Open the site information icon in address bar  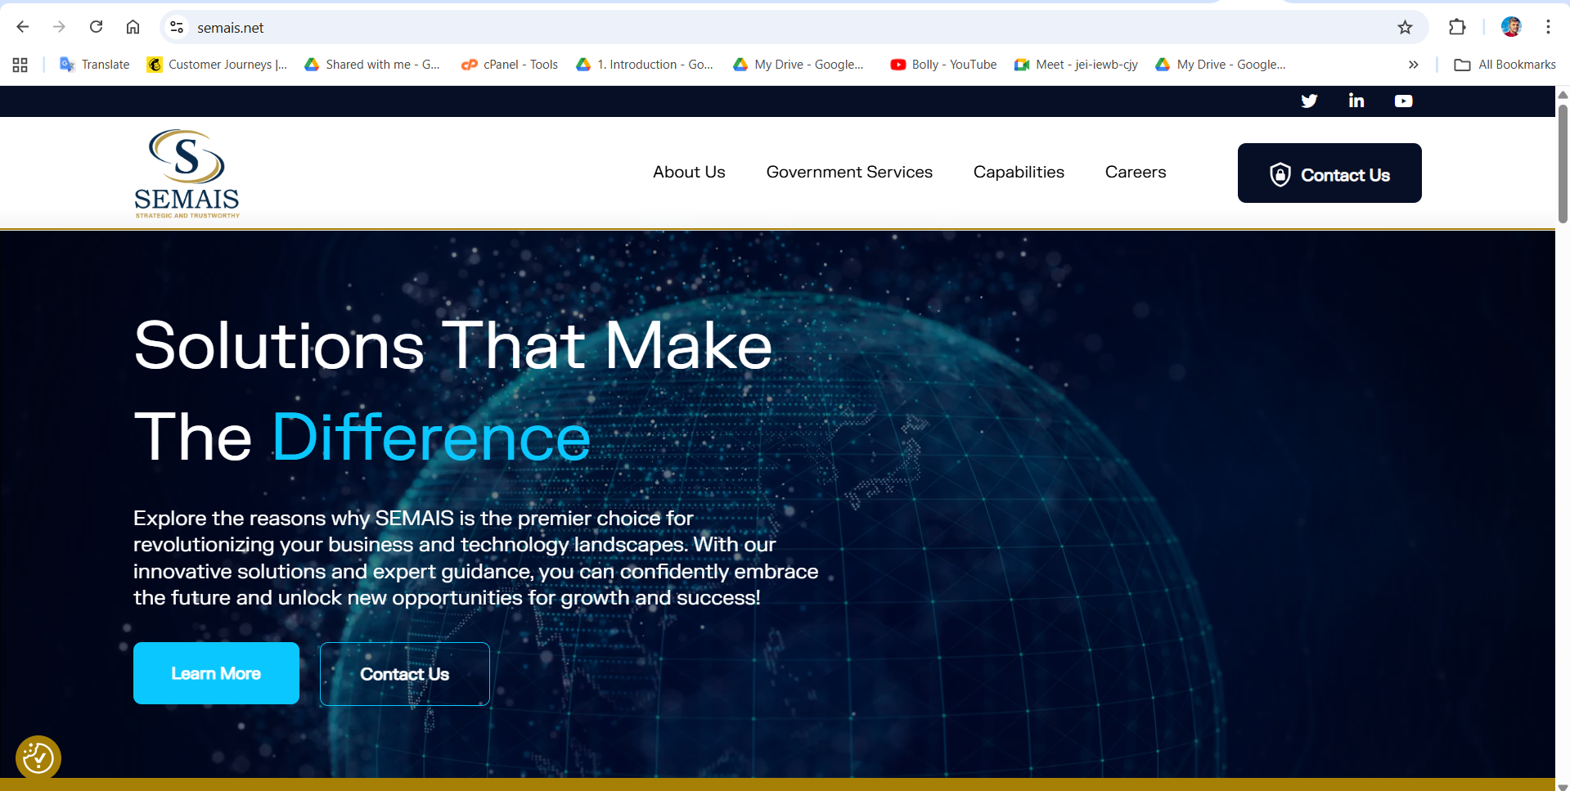pyautogui.click(x=176, y=27)
